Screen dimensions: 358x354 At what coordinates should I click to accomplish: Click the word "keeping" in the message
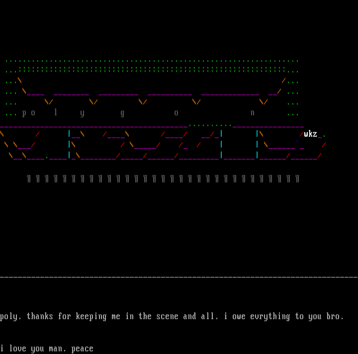(x=91, y=317)
